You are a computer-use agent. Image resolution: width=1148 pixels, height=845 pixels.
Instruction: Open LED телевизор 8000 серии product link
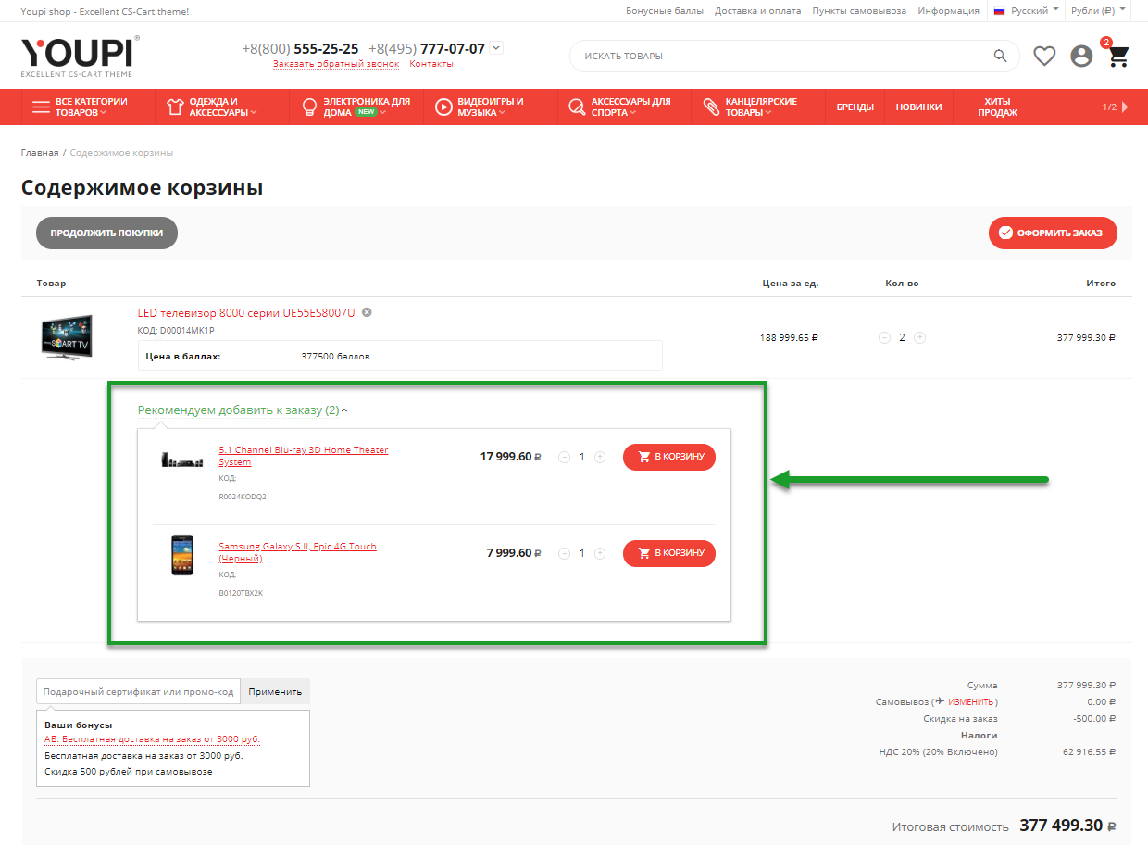(246, 313)
